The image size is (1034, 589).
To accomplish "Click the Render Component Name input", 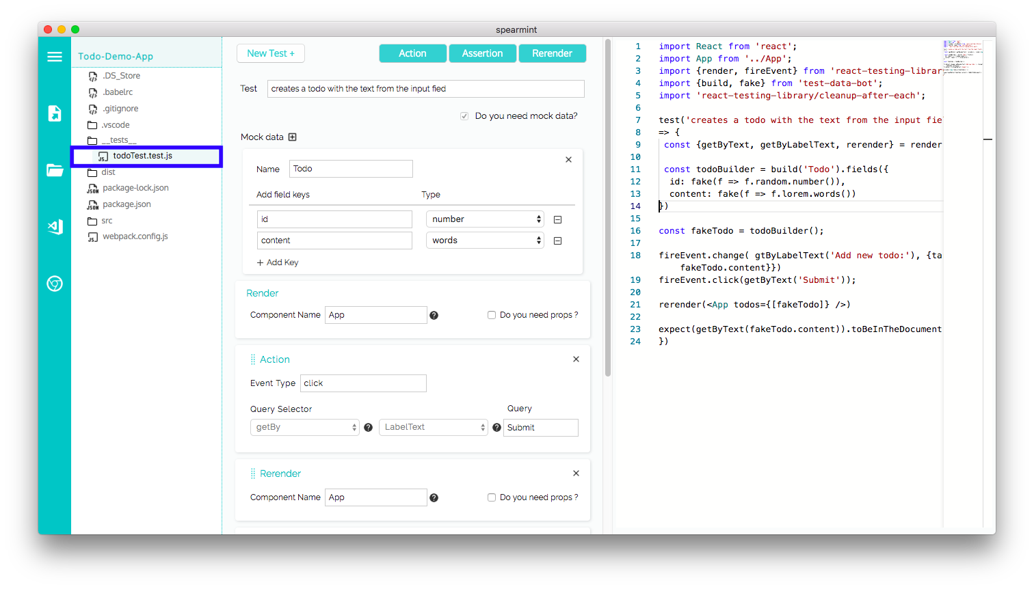I will [376, 315].
